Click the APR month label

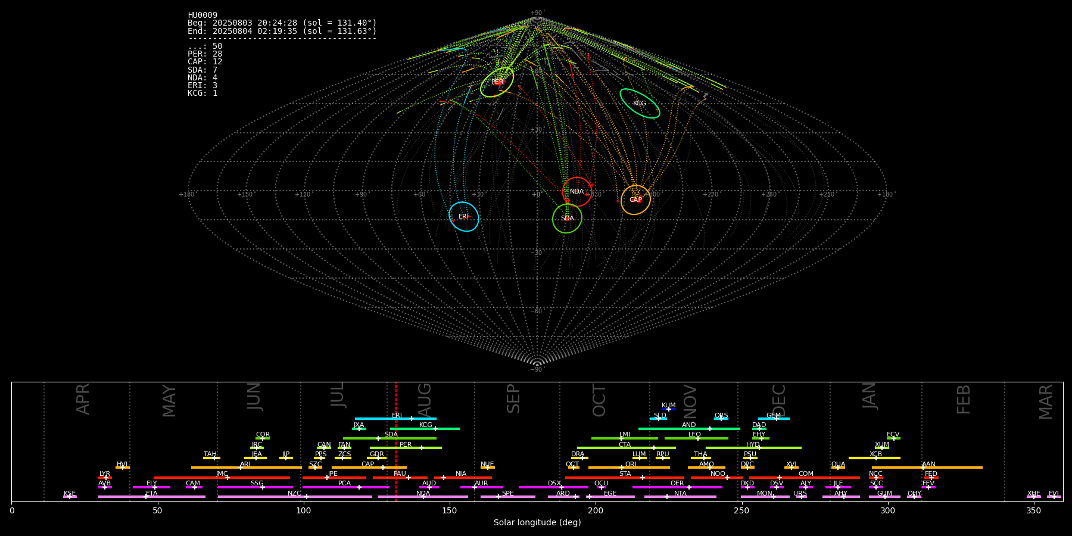coord(83,399)
